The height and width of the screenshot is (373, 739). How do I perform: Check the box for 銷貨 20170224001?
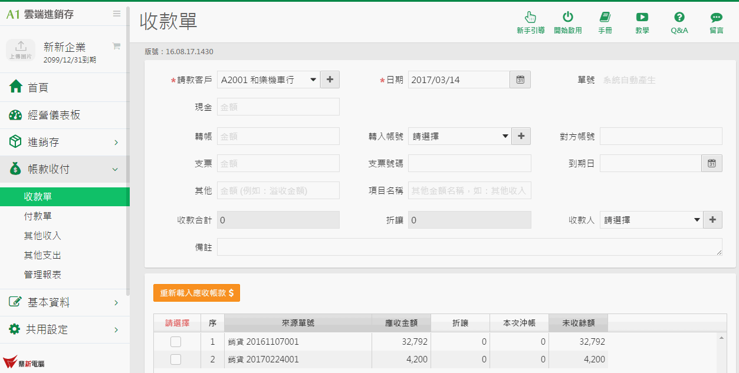click(176, 359)
